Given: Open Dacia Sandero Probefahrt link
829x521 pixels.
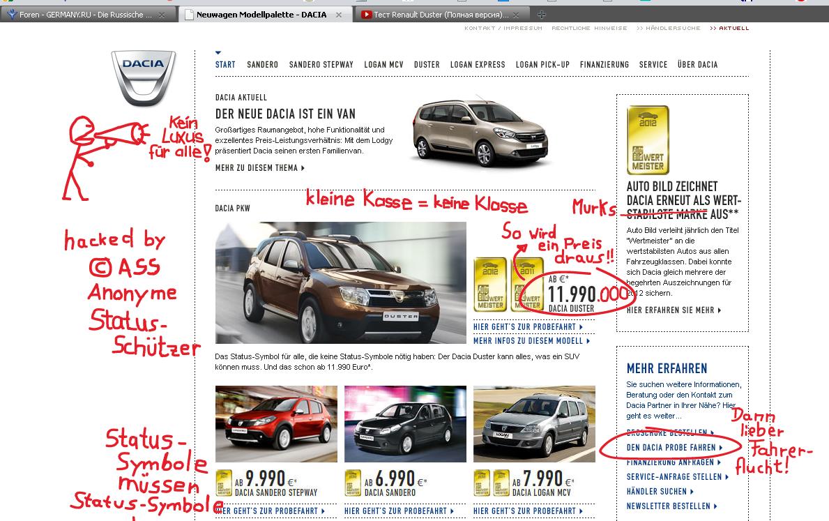Looking at the screenshot, I should 400,511.
